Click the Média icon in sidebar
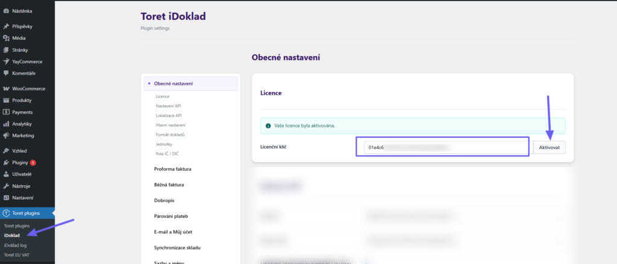The width and height of the screenshot is (617, 264). 6,38
